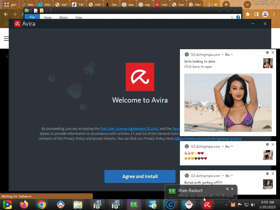Open the Chrome three-dot menu
Viewport: 280px width, 210px height.
pos(274,14)
